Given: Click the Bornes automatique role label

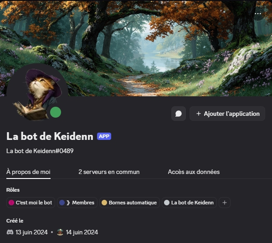Looking at the screenshot, I should (x=133, y=203).
